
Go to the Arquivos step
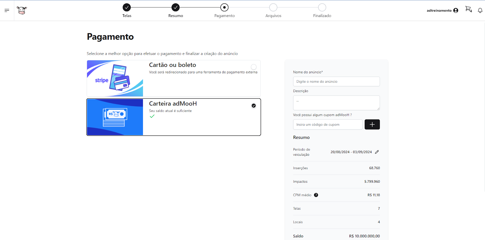coord(273,7)
